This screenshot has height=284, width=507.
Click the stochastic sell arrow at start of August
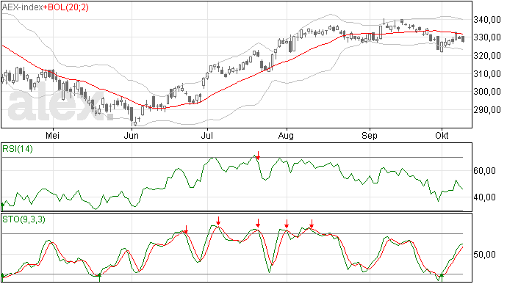[x=287, y=224]
